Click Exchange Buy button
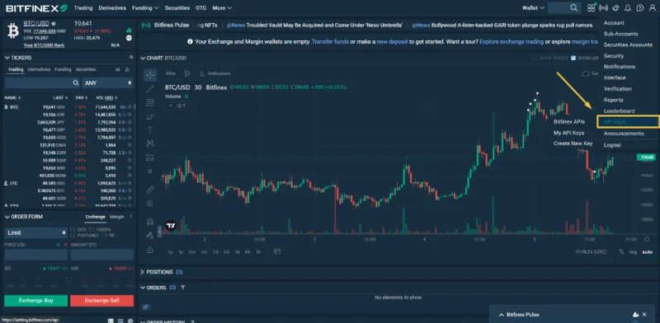 tap(36, 301)
